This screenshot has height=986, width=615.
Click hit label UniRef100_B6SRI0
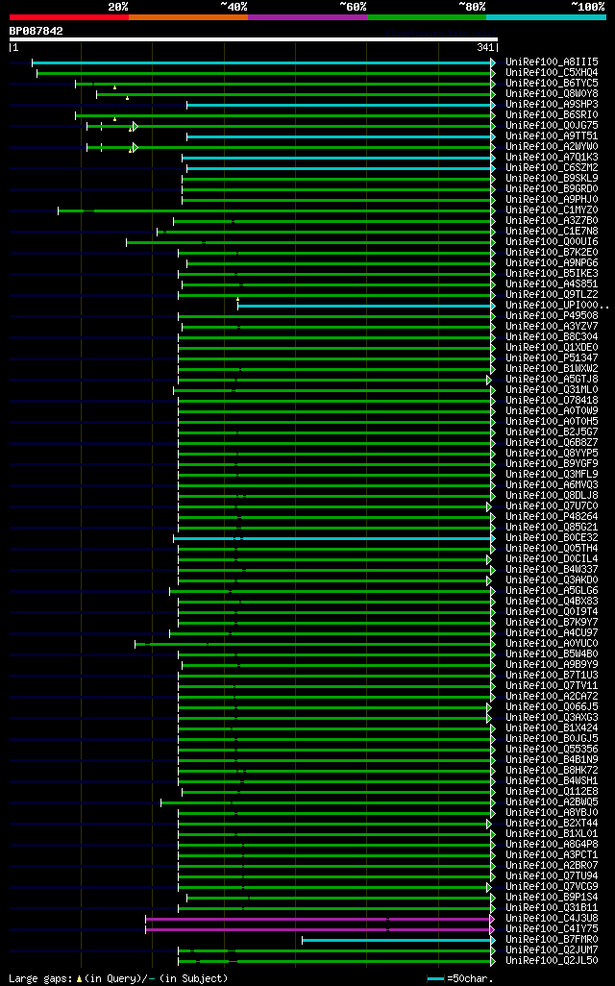pyautogui.click(x=552, y=115)
